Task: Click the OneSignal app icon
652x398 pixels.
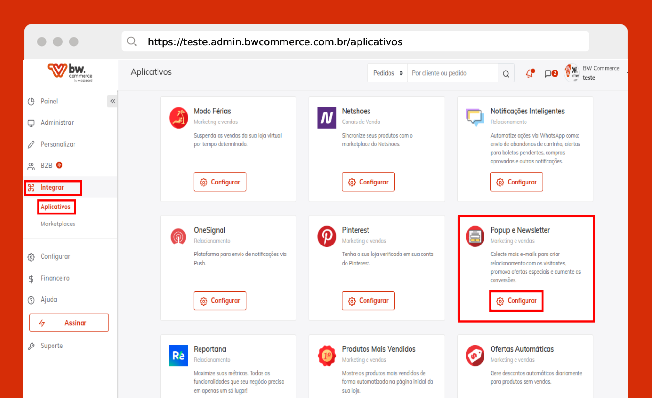Action: (x=179, y=236)
